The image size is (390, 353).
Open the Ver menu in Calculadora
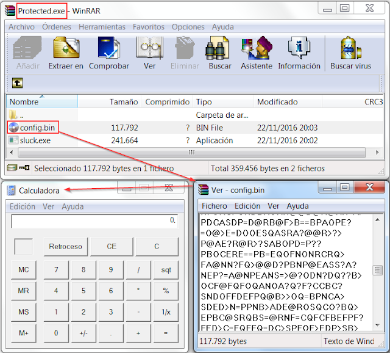pyautogui.click(x=48, y=206)
